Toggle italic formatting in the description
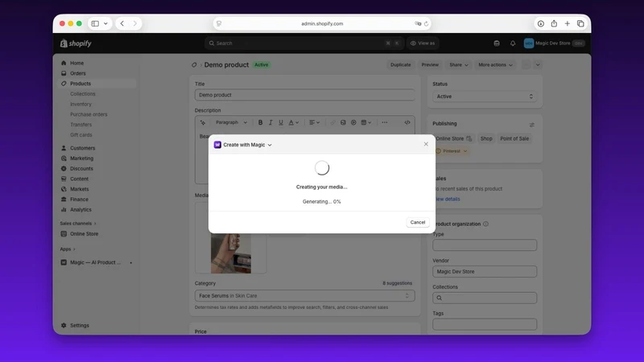 (270, 122)
